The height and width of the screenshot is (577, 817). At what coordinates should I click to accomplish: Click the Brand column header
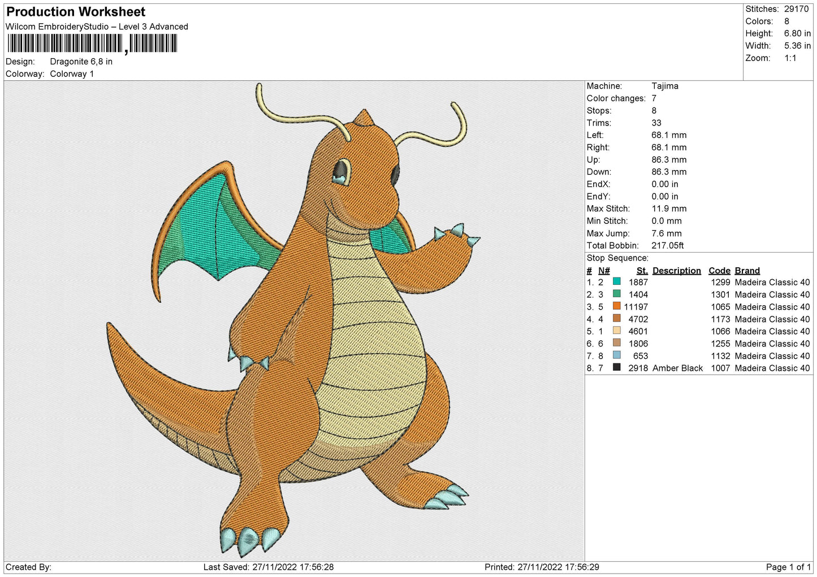coord(747,271)
